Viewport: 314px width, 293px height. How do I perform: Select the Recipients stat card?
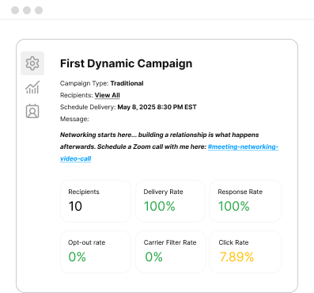tap(96, 201)
